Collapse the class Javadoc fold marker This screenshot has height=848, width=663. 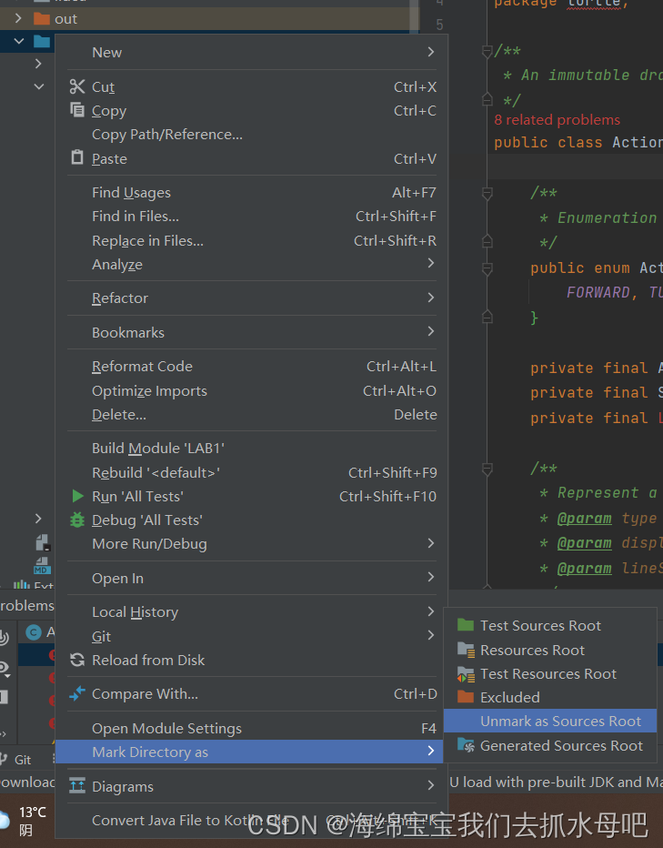coord(487,51)
